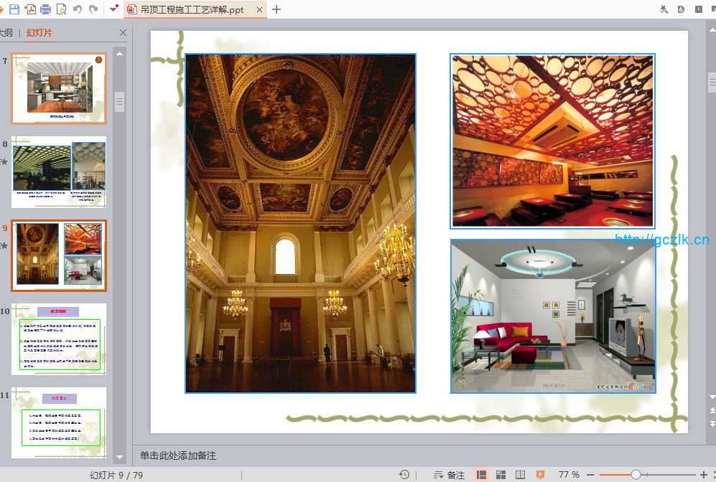
Task: Select slide 10 thumbnail
Action: pos(59,339)
